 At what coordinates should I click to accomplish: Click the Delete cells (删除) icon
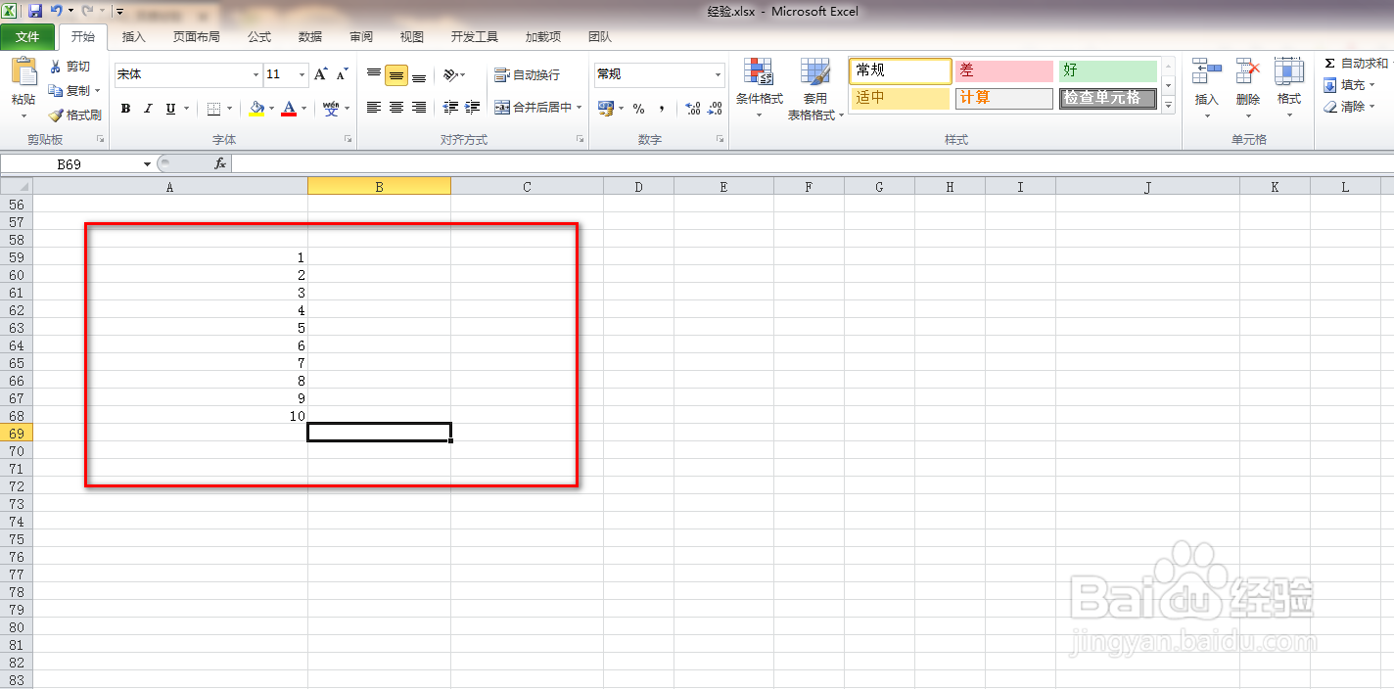[x=1248, y=71]
